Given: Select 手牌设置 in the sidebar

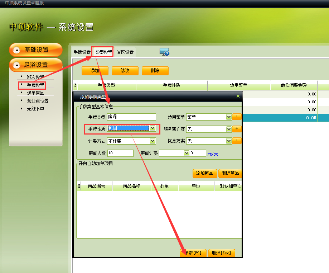Looking at the screenshot, I should 35,85.
